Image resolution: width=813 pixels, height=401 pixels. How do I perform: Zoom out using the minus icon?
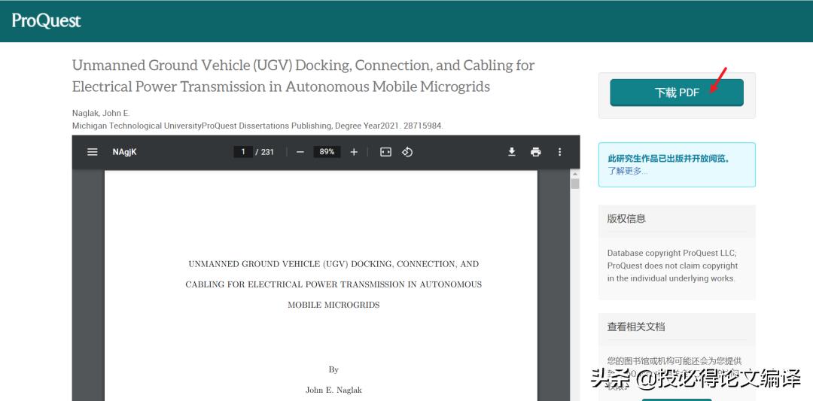tap(300, 152)
